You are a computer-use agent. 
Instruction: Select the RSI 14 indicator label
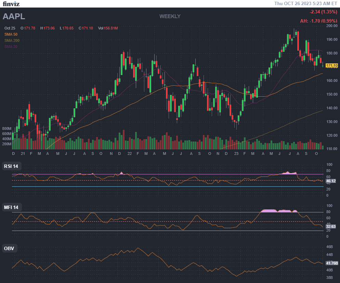(x=11, y=166)
